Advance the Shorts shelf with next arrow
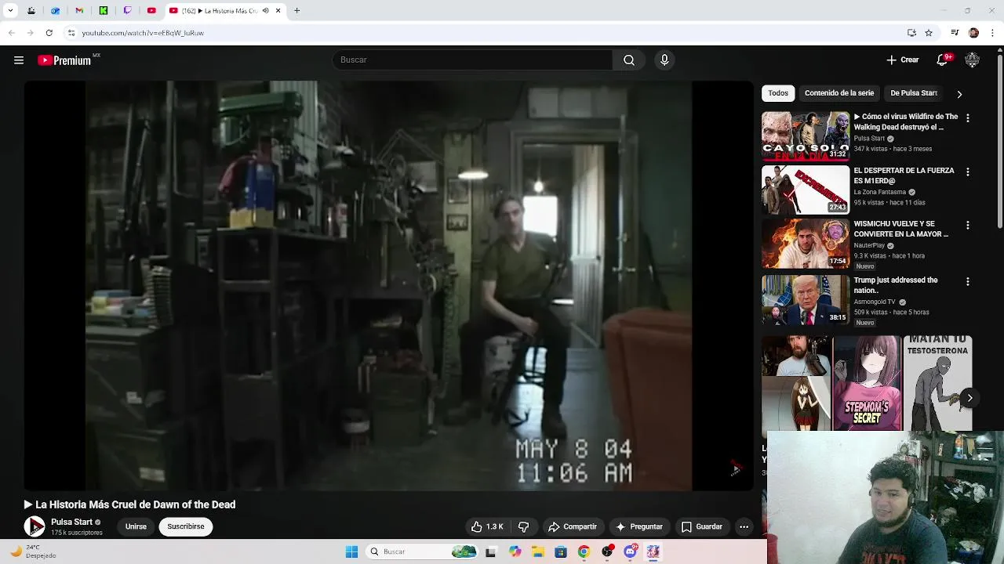This screenshot has height=564, width=1004. 969,398
